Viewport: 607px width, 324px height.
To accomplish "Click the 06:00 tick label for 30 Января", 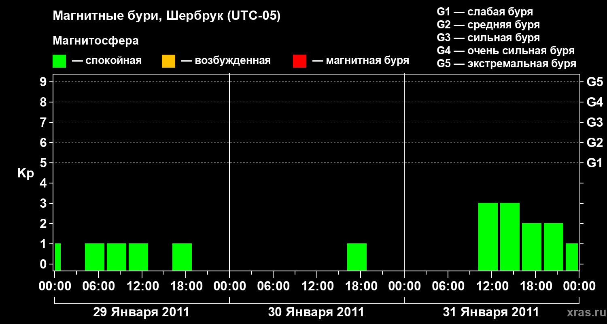I will pyautogui.click(x=273, y=286).
